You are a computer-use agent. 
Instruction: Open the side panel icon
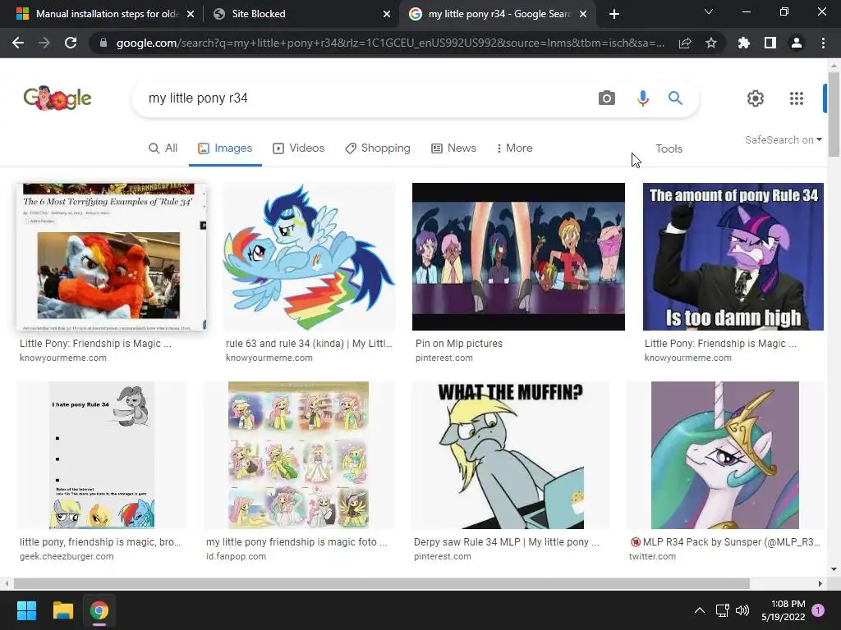point(770,43)
